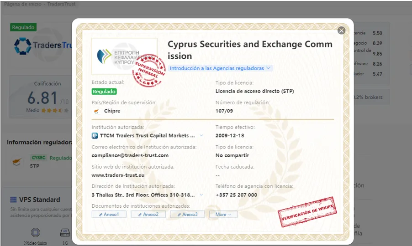The image size is (412, 246).
Task: Expand the TTCM Traders Trust institution name
Action: pos(201,135)
